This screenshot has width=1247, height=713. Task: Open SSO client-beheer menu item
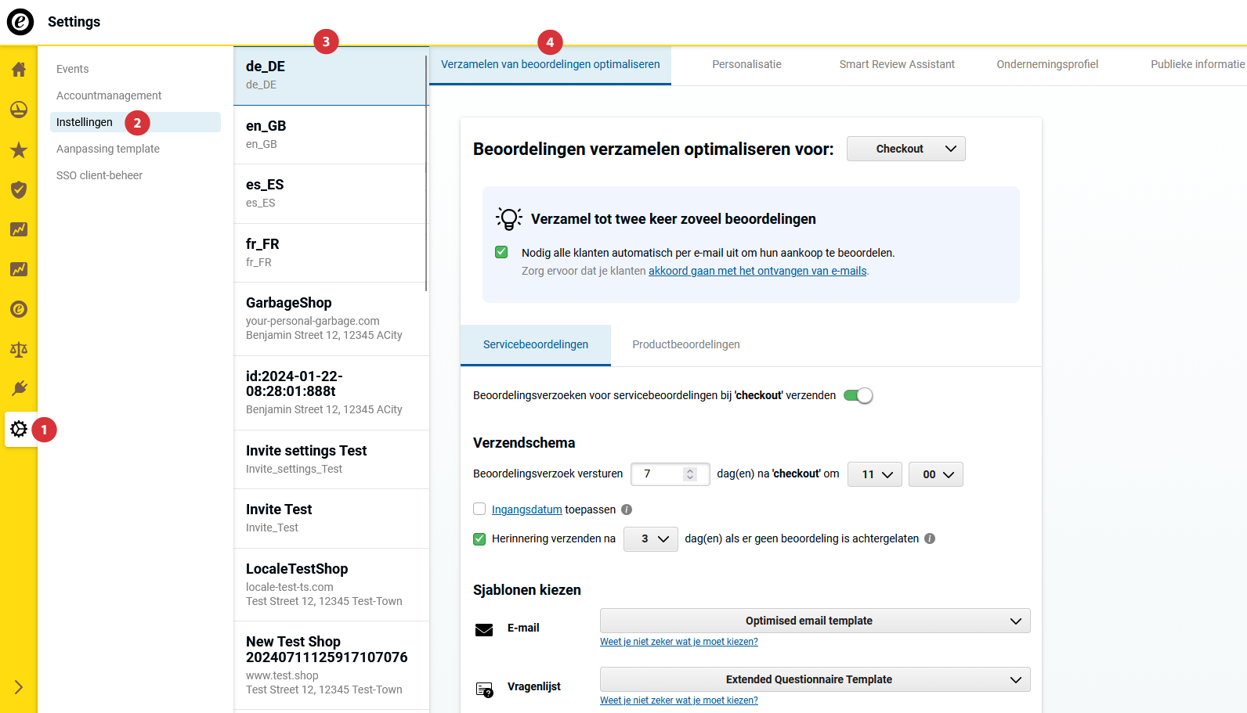click(99, 175)
